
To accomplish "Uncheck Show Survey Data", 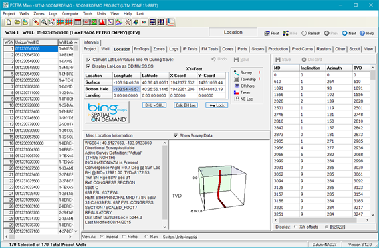I will 176,136.
